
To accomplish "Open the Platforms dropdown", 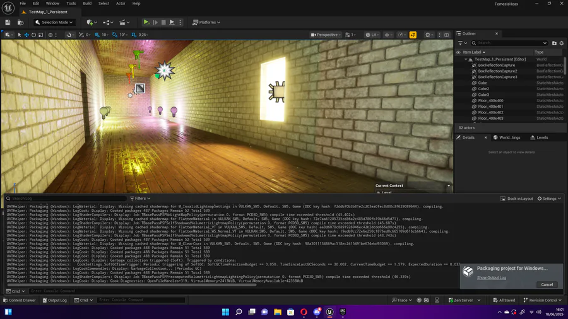I will coord(206,23).
